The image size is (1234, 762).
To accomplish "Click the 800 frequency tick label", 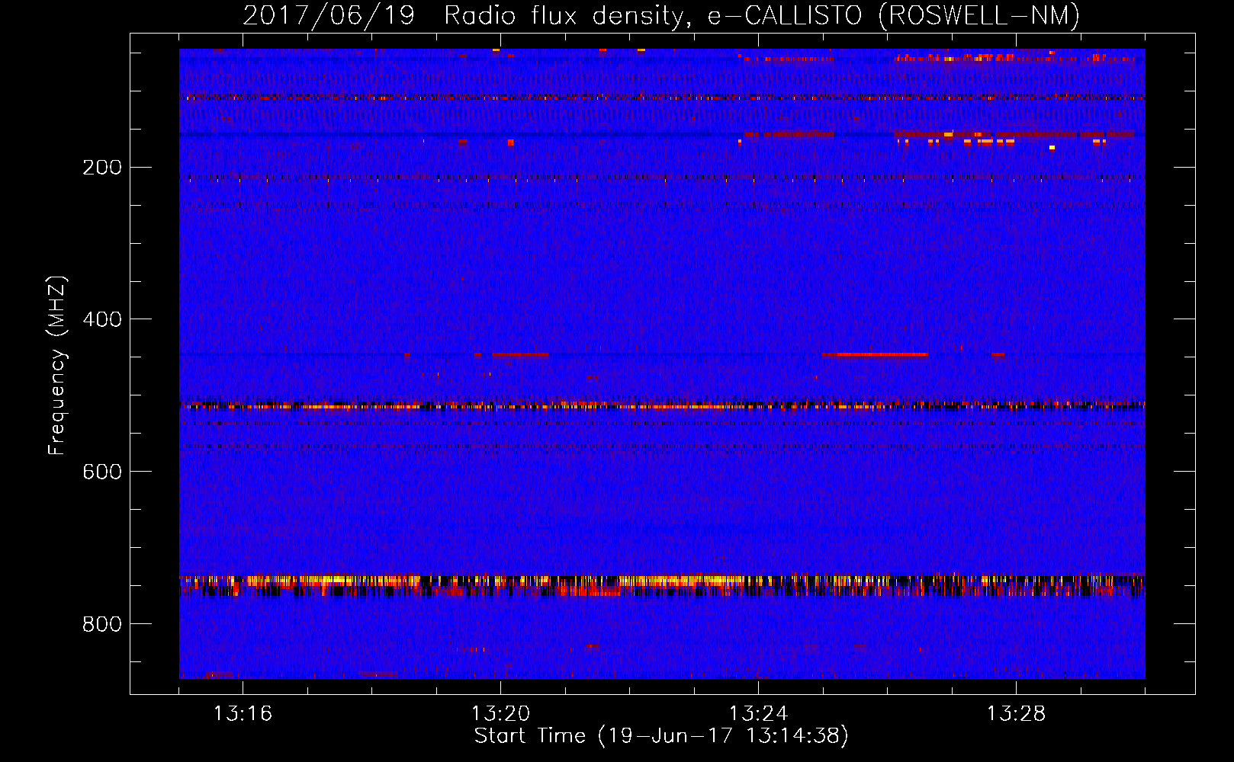I will point(102,624).
